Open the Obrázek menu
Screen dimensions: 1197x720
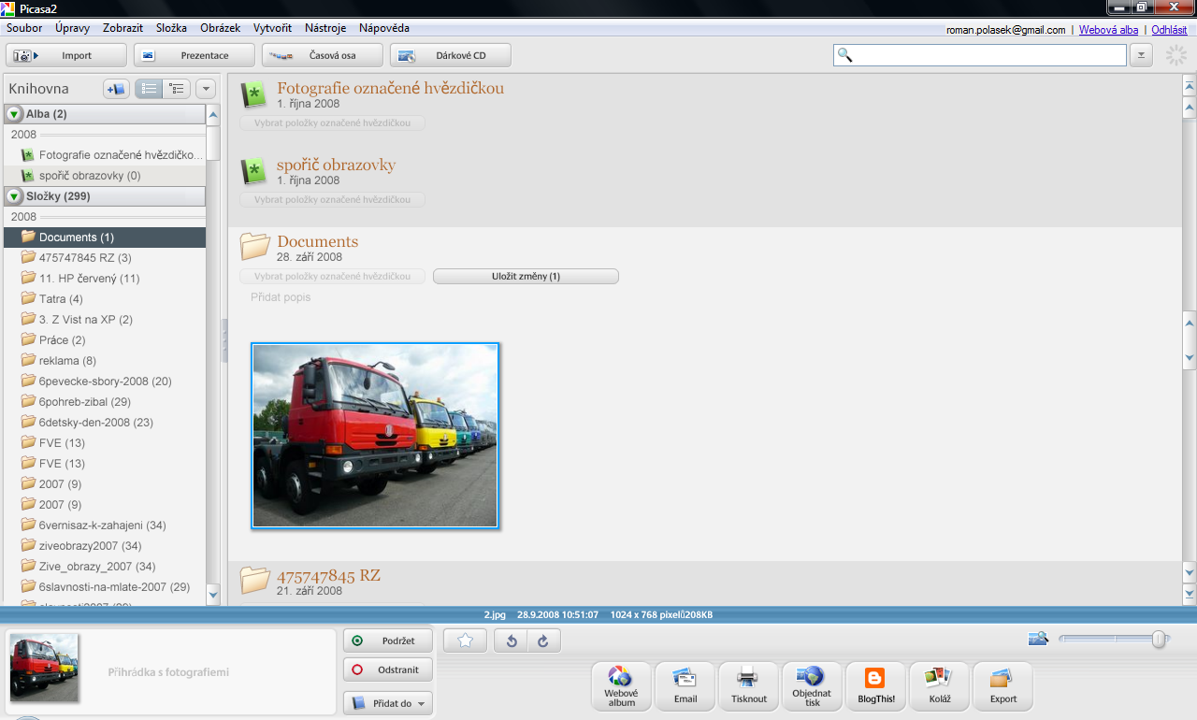(221, 28)
